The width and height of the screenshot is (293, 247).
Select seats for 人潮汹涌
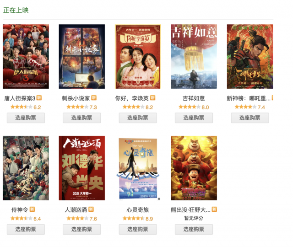tap(82, 229)
